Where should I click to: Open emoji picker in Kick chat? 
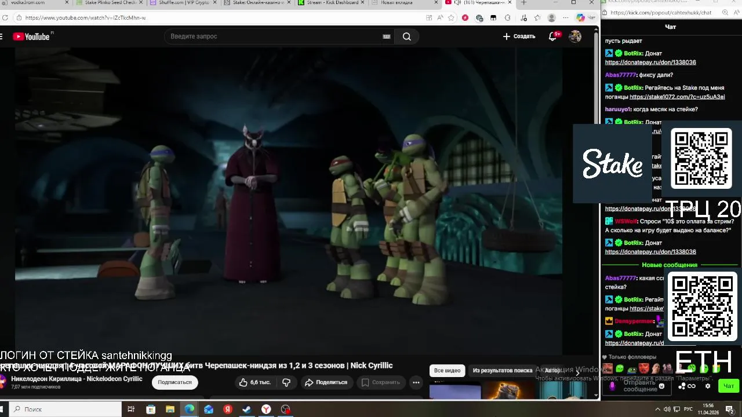tap(662, 386)
